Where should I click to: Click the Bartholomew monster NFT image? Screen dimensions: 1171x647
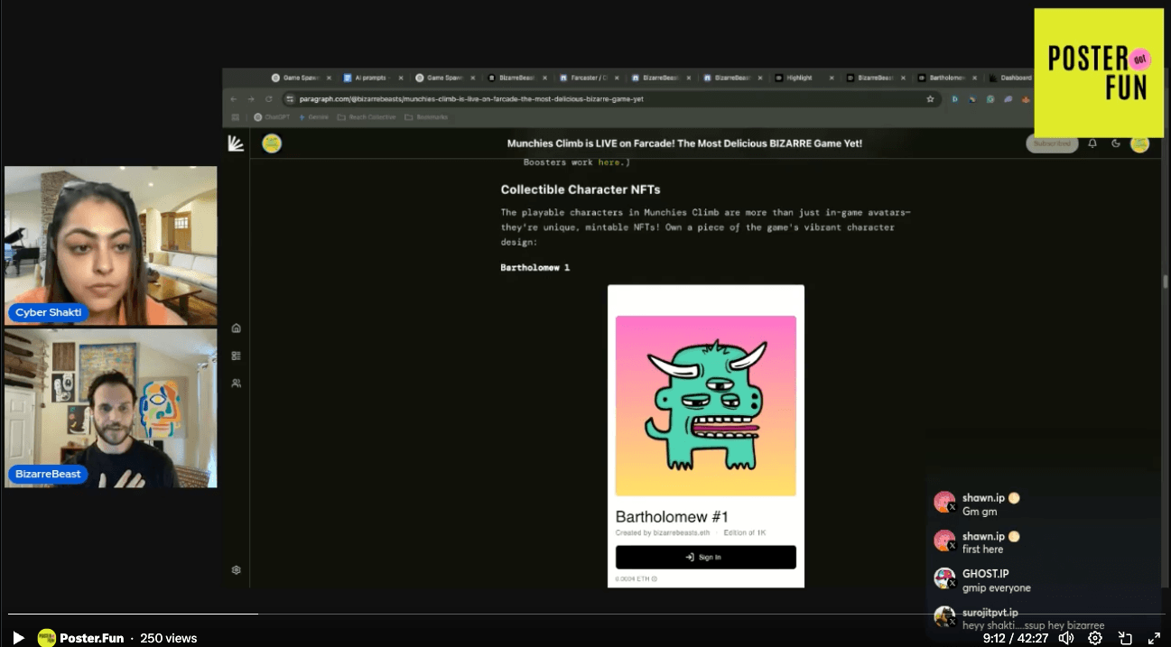pos(706,405)
